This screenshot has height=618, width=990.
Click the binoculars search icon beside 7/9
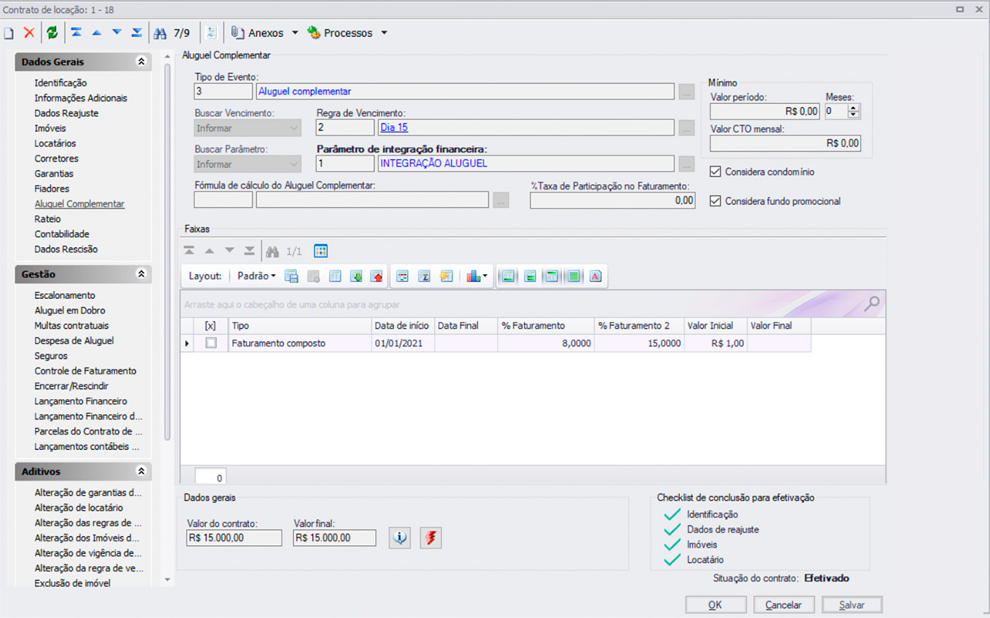click(x=159, y=33)
